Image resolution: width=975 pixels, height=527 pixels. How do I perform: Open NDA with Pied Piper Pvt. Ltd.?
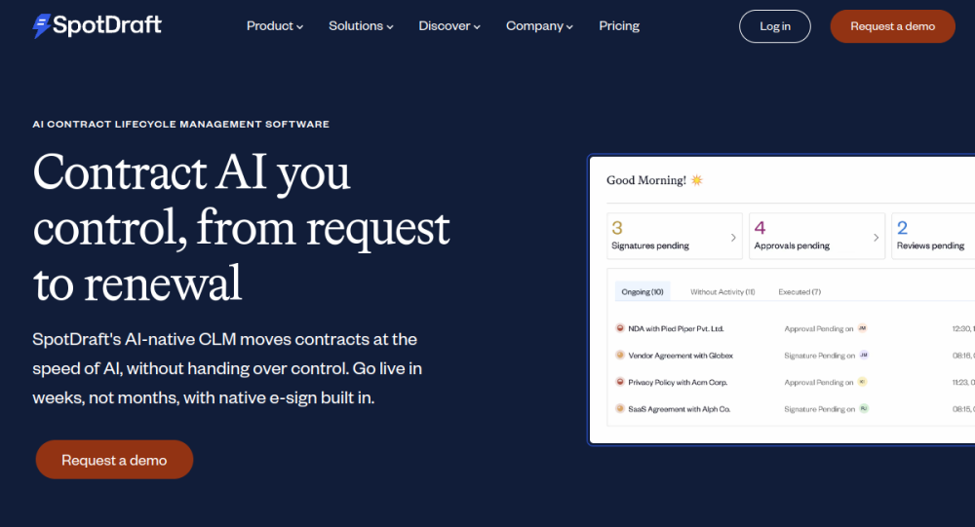tap(676, 328)
